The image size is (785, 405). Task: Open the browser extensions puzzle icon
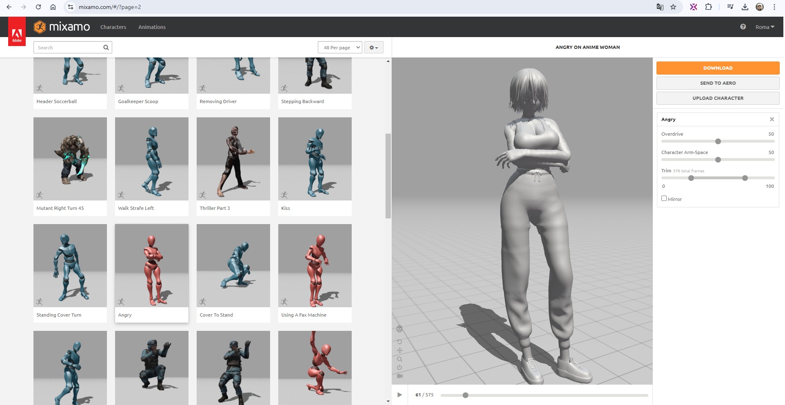pyautogui.click(x=709, y=7)
